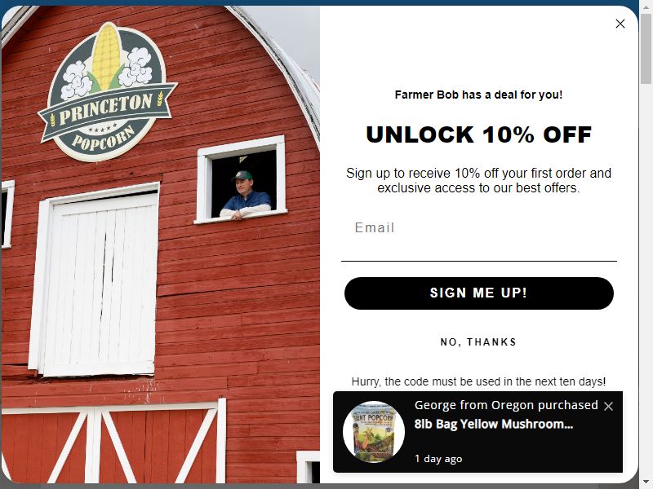Open the 8lb Bag Yellow Mushroom product link
Screen dimensions: 653x489
point(494,424)
